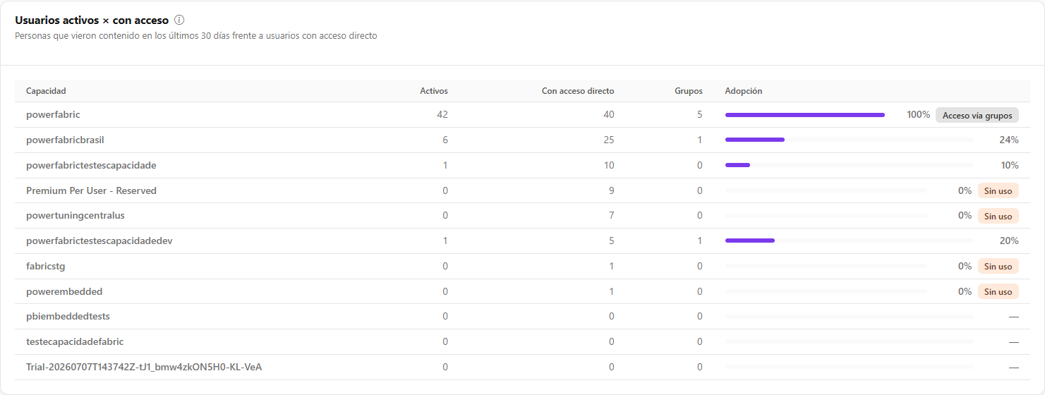Click the info icon beside the title
The height and width of the screenshot is (395, 1045).
179,20
